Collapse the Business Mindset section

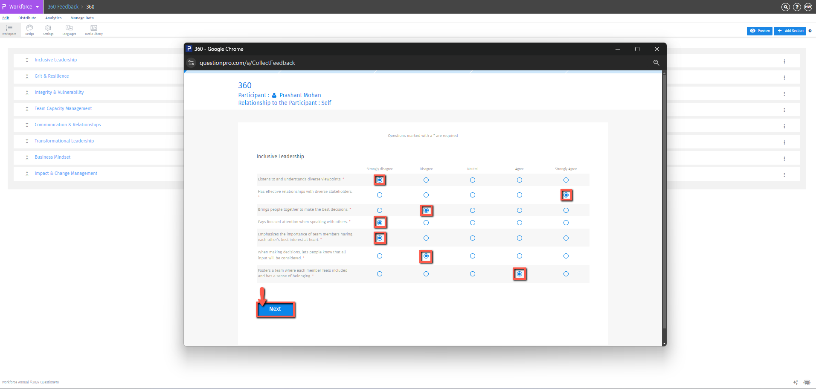pyautogui.click(x=27, y=157)
